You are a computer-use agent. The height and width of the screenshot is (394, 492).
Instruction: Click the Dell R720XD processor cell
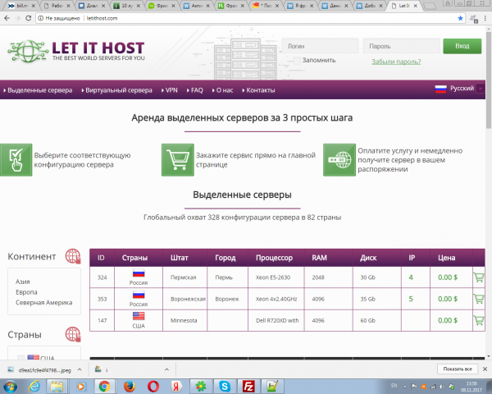point(277,320)
